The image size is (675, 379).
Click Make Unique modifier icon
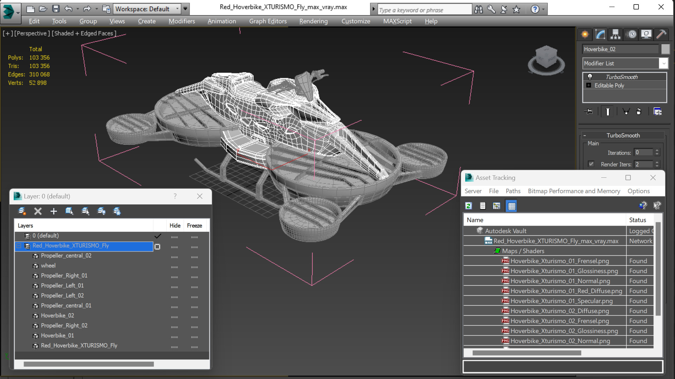click(626, 111)
